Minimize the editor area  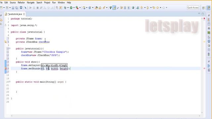pos(199,14)
